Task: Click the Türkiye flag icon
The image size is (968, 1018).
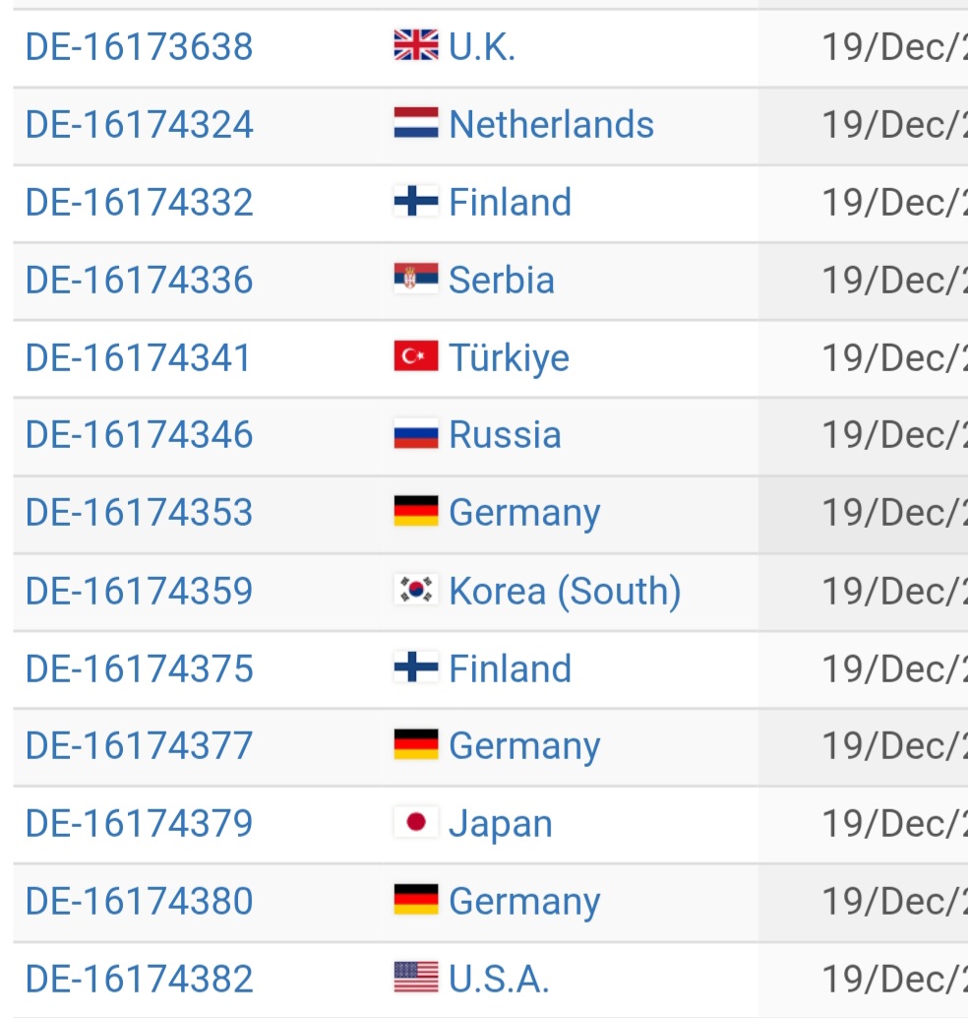Action: pos(415,357)
